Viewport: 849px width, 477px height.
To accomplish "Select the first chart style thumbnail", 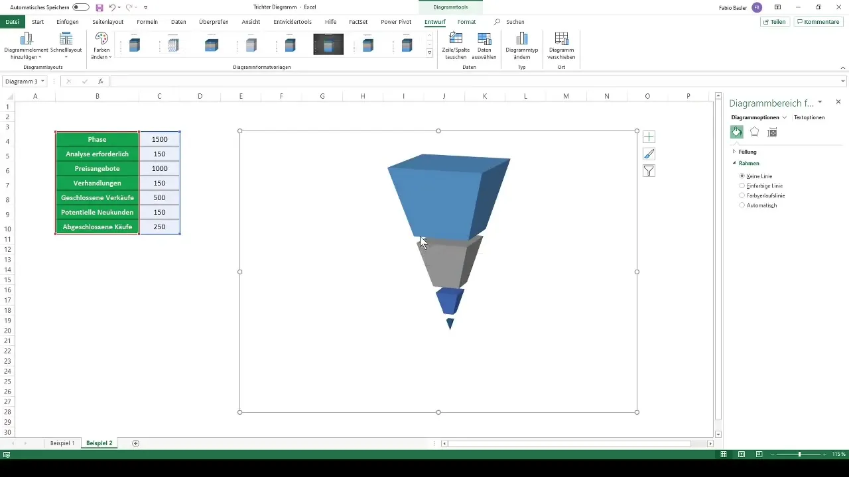I will pyautogui.click(x=135, y=44).
